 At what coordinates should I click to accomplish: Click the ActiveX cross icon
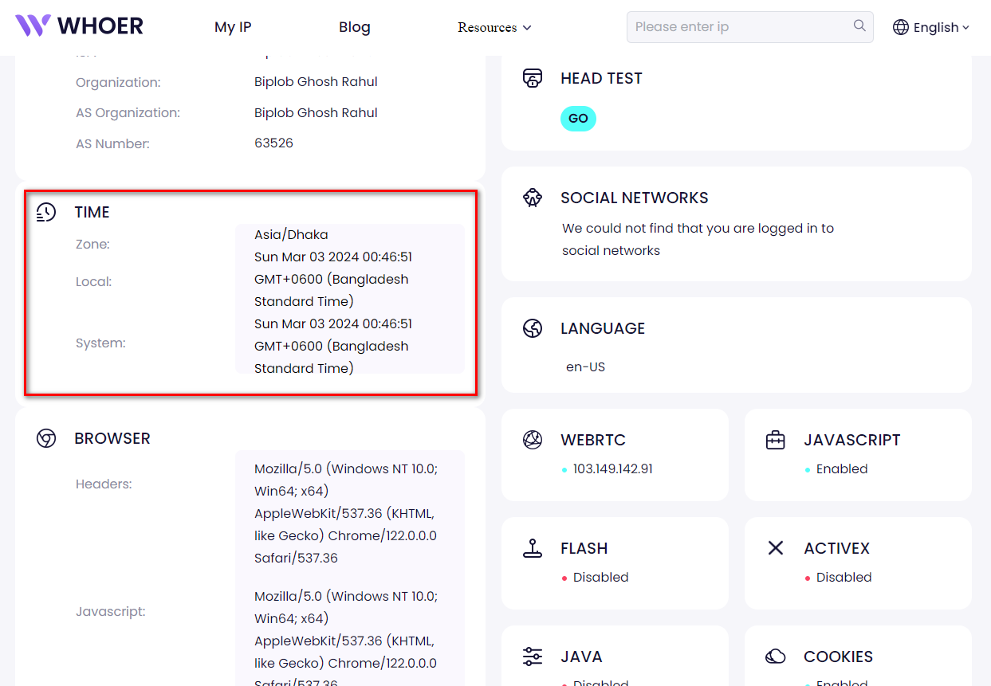pos(775,548)
